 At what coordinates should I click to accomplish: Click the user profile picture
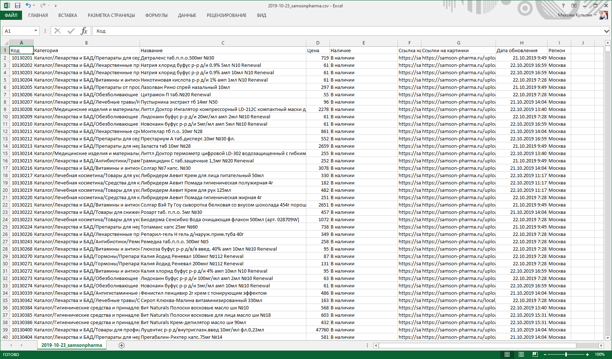pyautogui.click(x=603, y=15)
